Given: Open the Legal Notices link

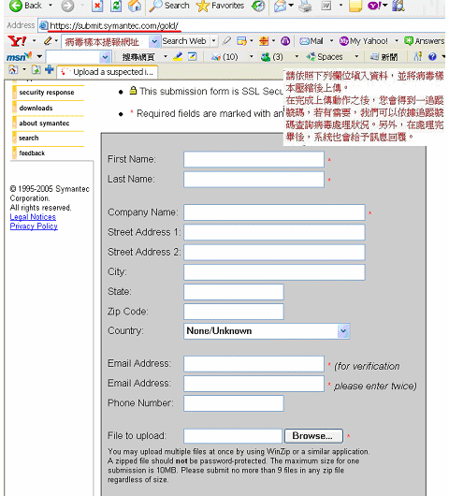Looking at the screenshot, I should click(33, 217).
